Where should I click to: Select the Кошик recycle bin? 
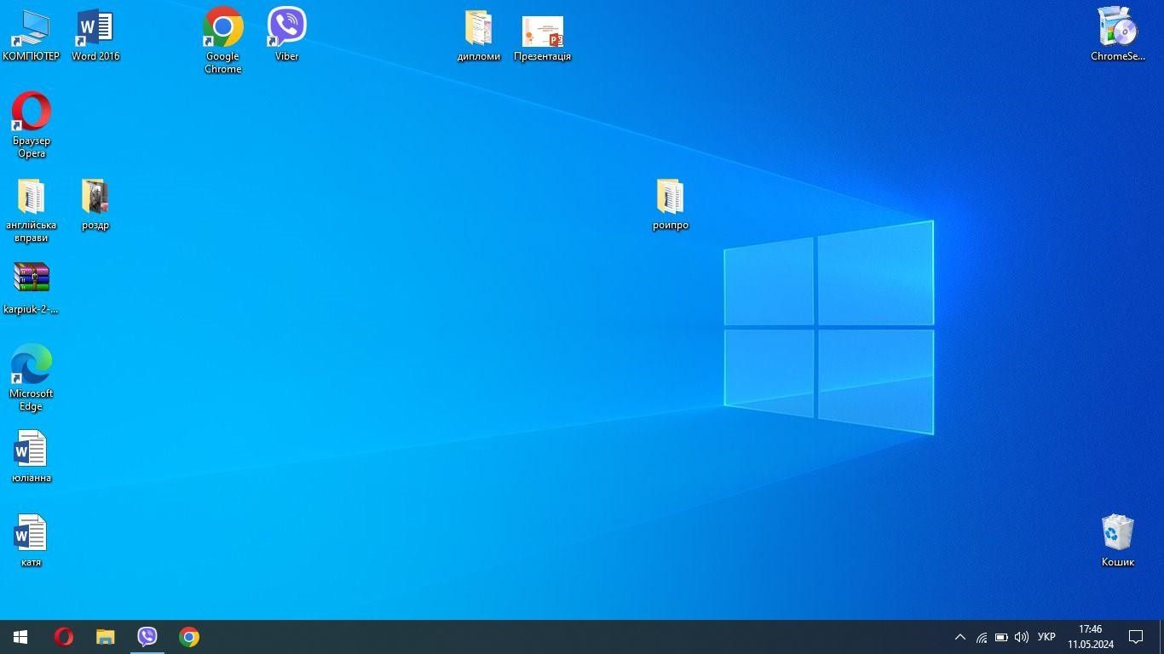1118,541
